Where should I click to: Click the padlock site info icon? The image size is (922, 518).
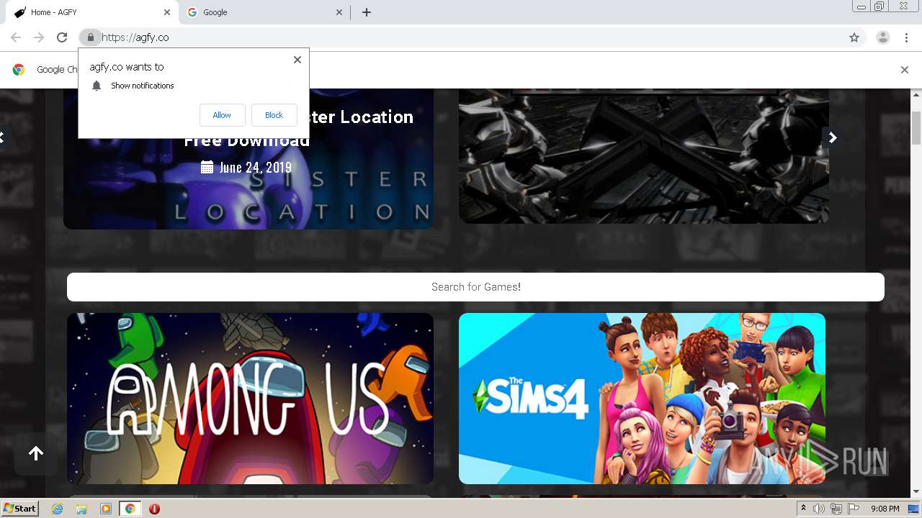point(90,37)
